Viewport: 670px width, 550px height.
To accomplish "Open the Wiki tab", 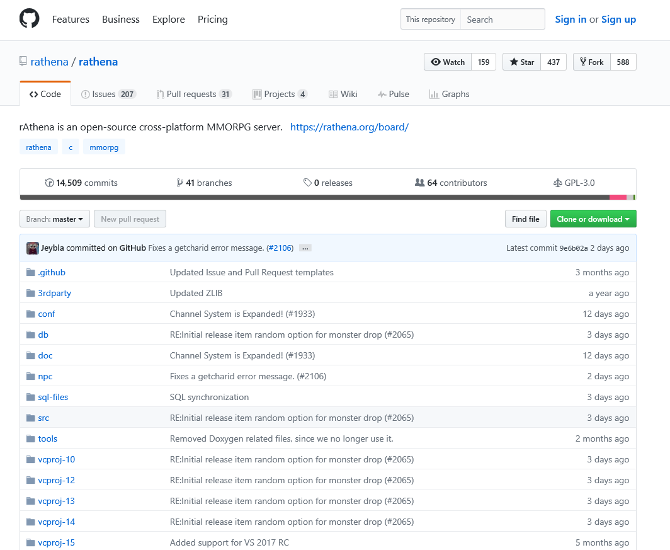I will [343, 94].
